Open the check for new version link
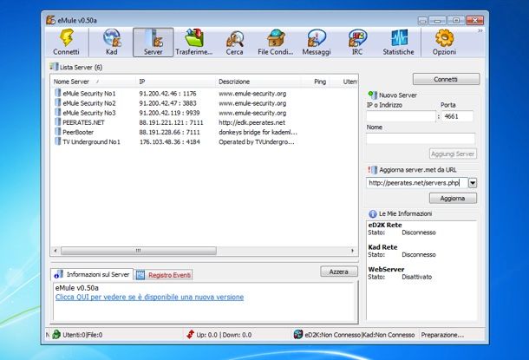The width and height of the screenshot is (529, 360). [x=149, y=298]
